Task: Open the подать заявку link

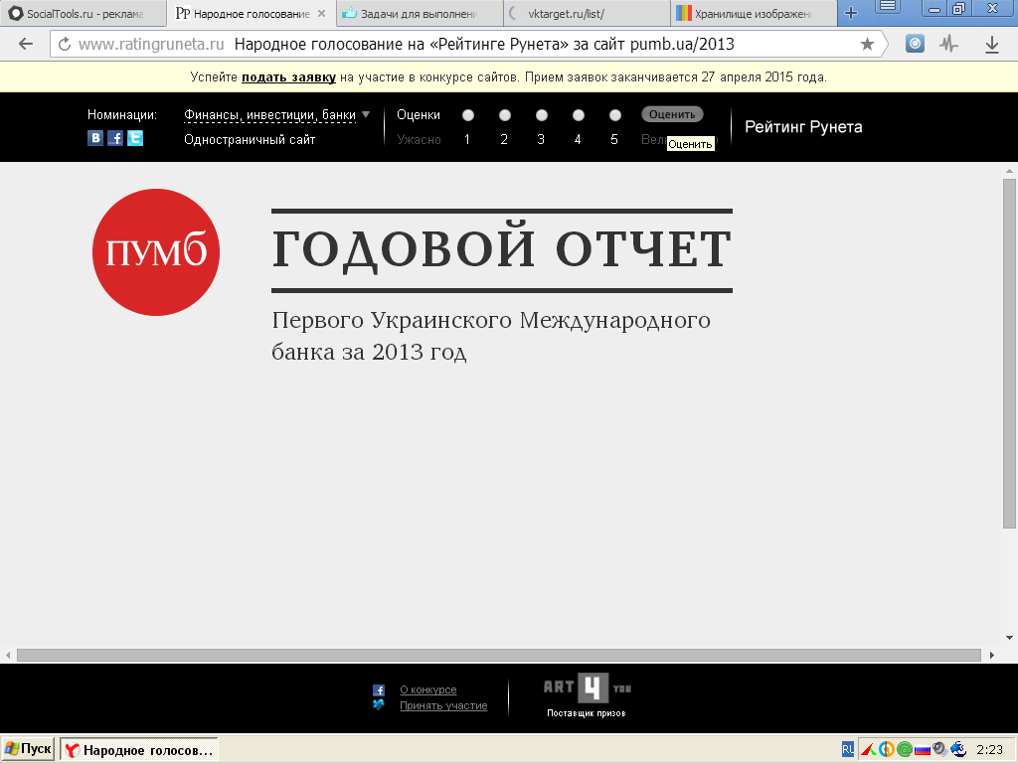Action: point(289,77)
